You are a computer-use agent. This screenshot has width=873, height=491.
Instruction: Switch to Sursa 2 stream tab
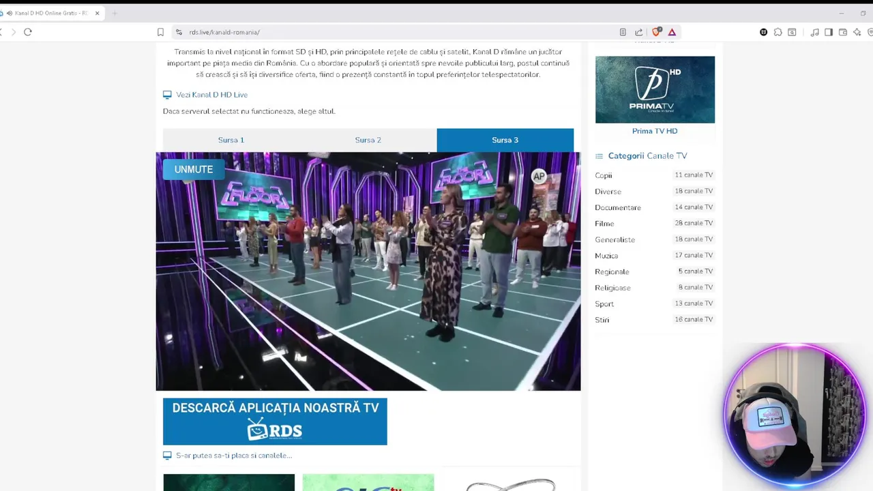coord(368,140)
